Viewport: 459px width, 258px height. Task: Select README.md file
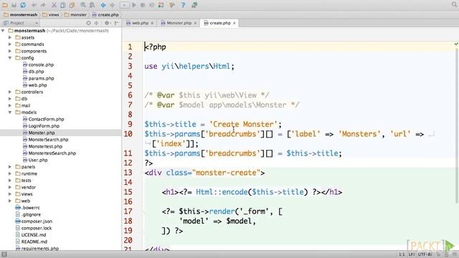32,242
